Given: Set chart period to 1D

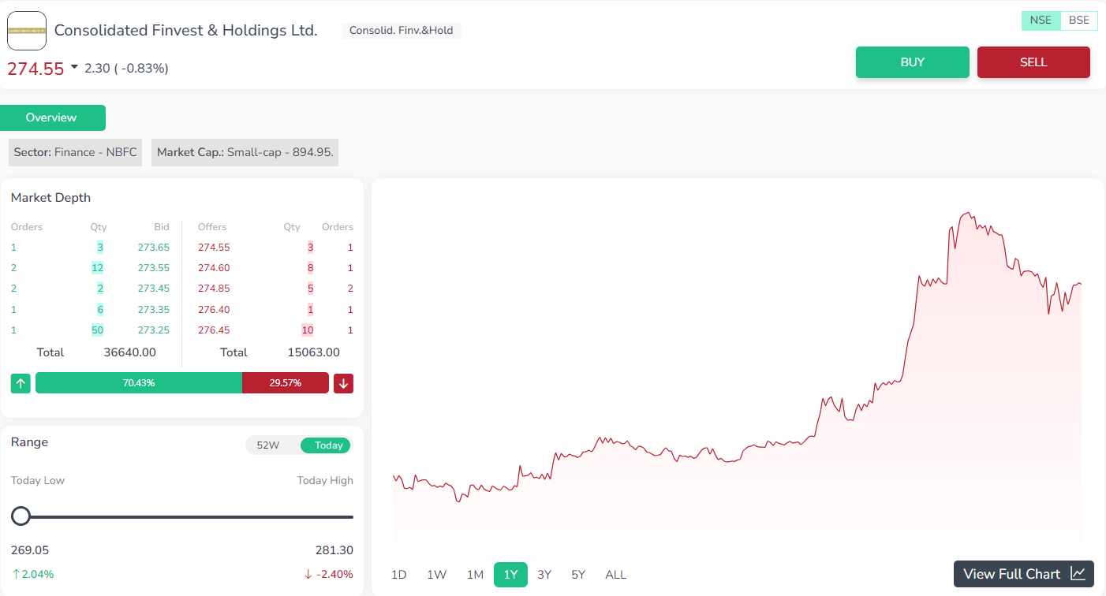Looking at the screenshot, I should coord(399,575).
